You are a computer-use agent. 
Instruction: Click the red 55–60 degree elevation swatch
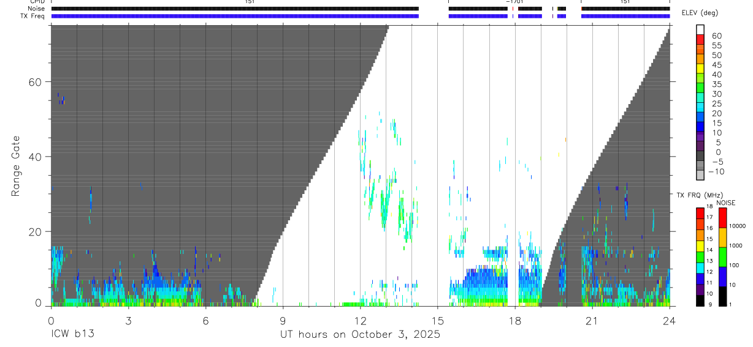point(700,40)
